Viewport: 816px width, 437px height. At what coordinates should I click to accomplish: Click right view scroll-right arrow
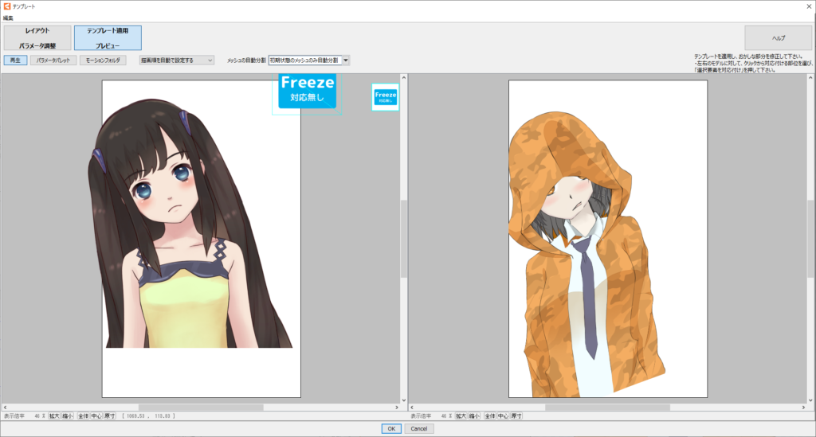click(803, 408)
